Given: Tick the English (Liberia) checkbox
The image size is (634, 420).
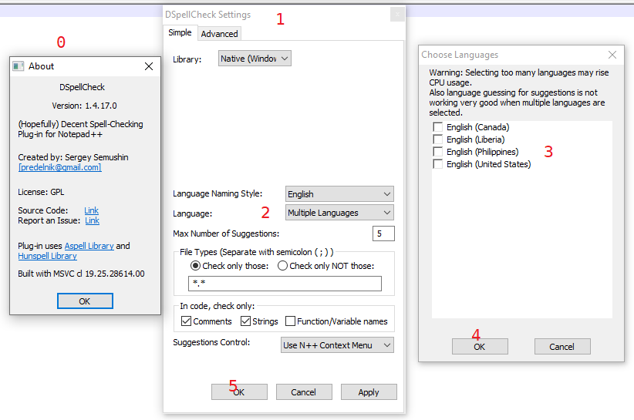Looking at the screenshot, I should (437, 139).
